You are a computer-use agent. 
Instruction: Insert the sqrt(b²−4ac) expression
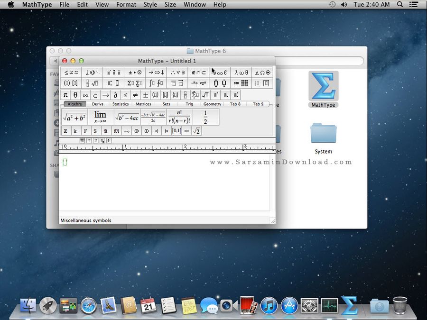[127, 117]
